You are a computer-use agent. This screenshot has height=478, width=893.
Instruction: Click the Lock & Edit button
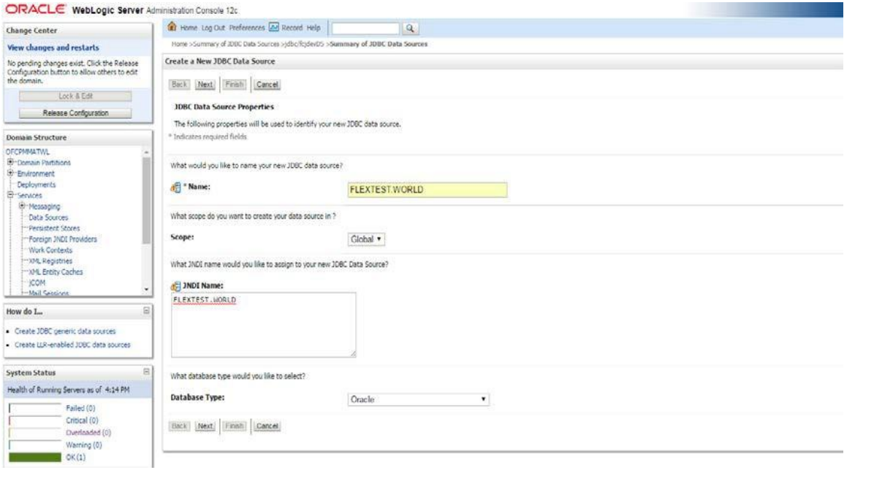click(76, 96)
